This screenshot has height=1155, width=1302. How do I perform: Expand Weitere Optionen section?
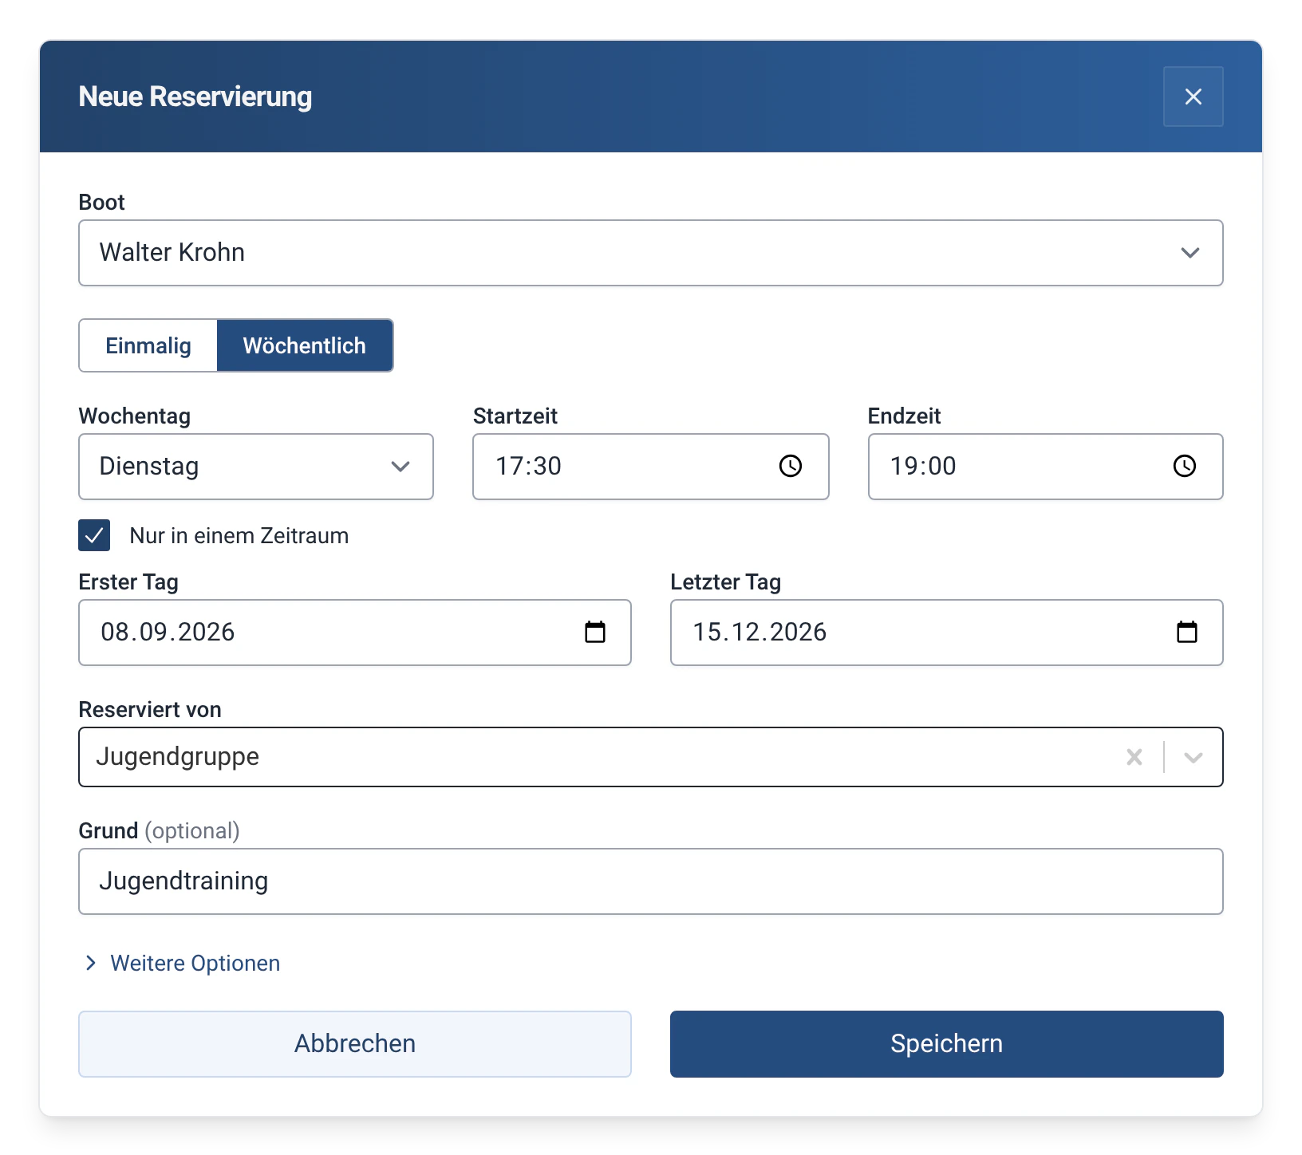point(182,963)
